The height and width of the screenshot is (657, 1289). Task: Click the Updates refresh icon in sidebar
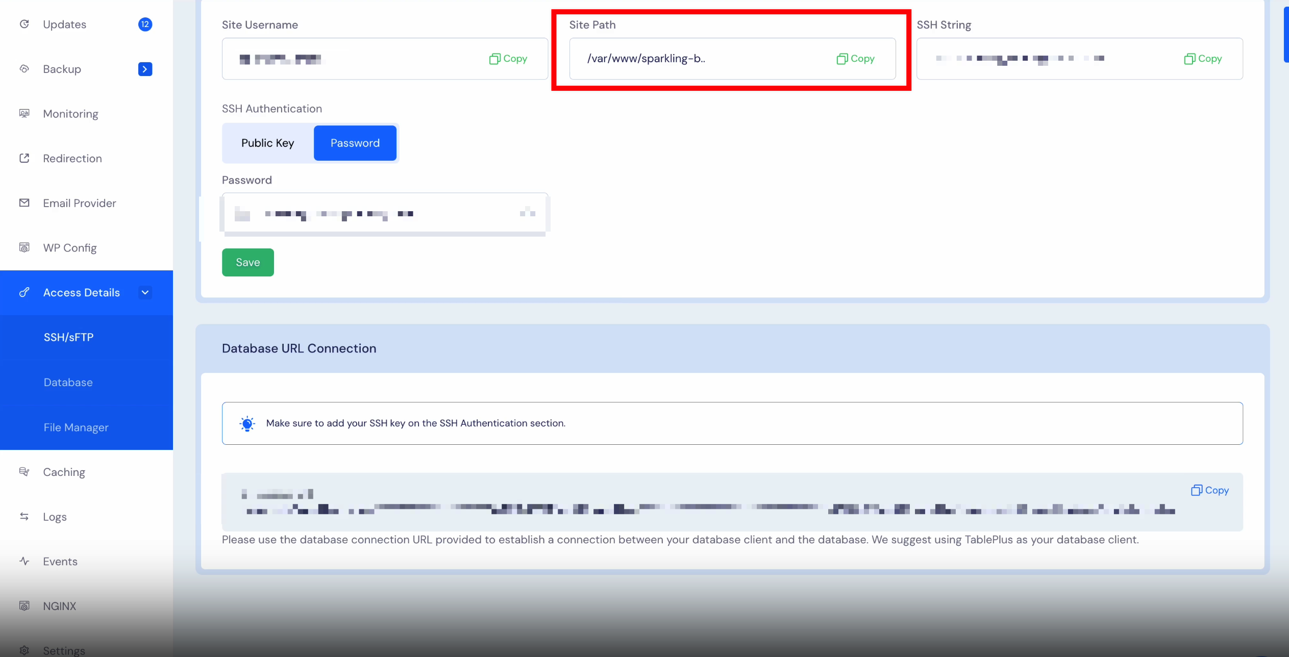click(24, 24)
